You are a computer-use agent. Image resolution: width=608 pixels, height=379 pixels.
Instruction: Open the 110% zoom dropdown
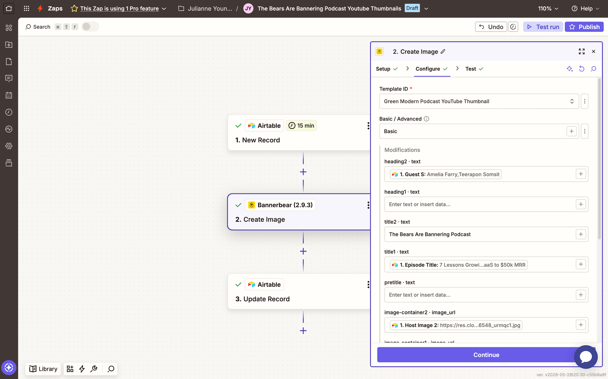[x=548, y=9]
